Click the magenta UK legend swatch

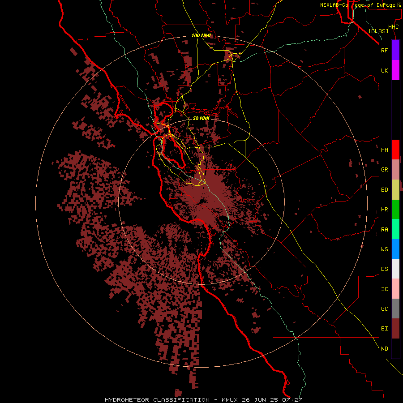pyautogui.click(x=395, y=70)
